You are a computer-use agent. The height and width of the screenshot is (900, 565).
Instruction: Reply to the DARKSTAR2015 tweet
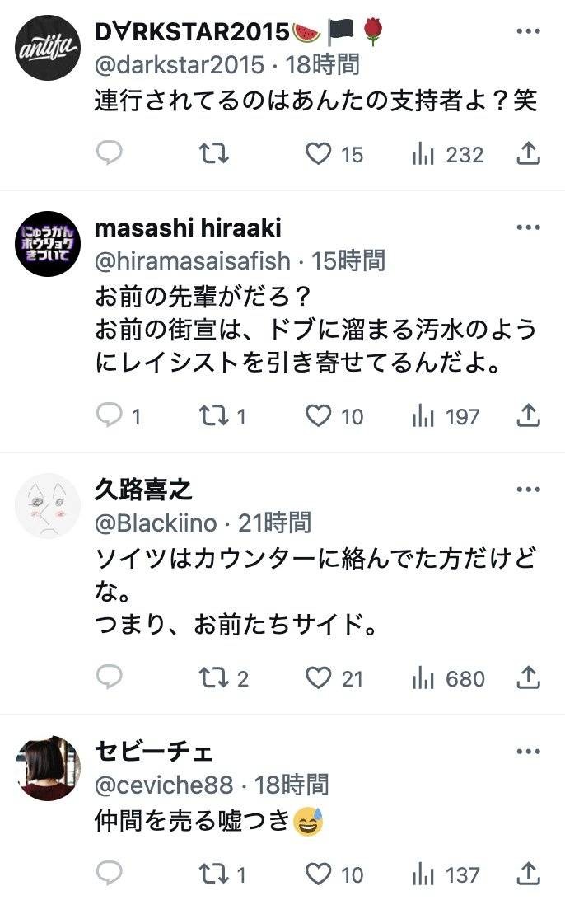[110, 154]
